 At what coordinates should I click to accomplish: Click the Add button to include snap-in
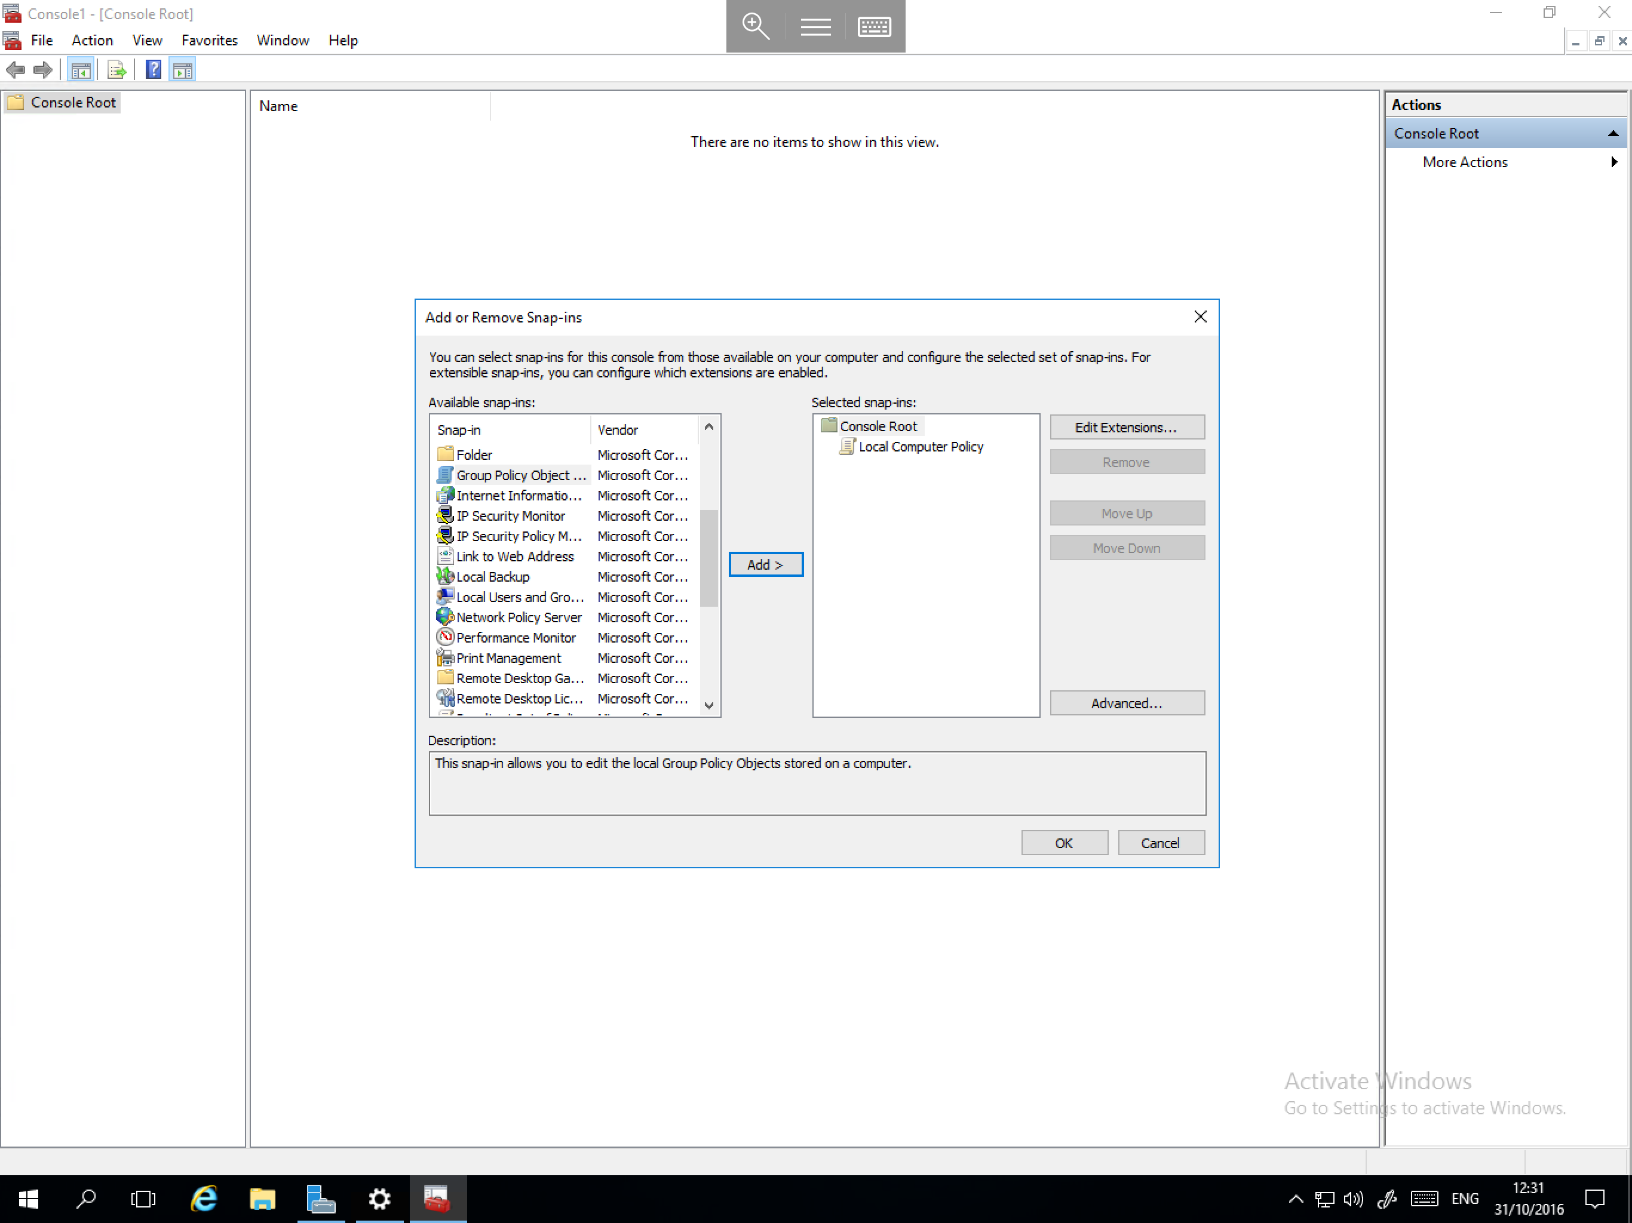coord(765,564)
